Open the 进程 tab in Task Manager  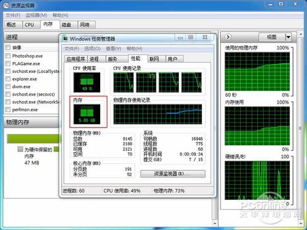click(94, 59)
